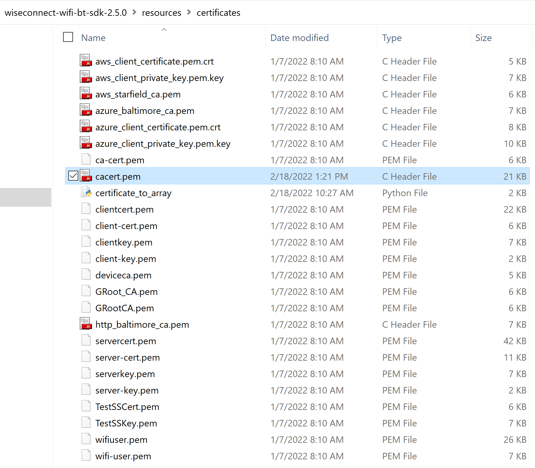Open the file TestSSKey.pem

[126, 422]
